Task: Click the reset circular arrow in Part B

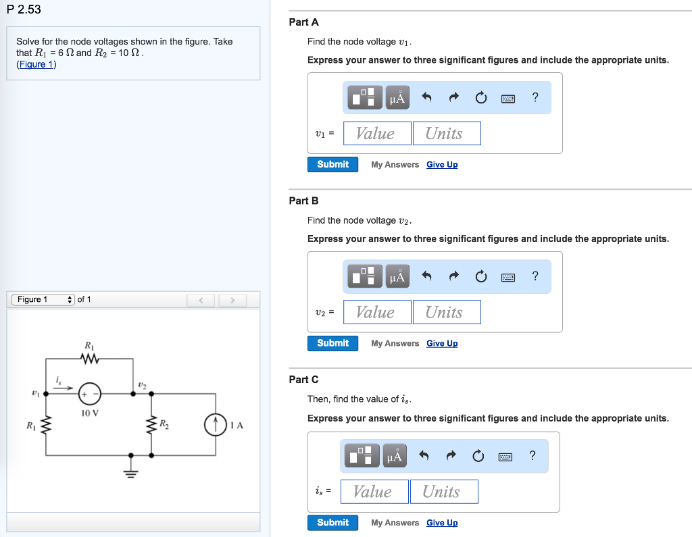Action: (480, 276)
